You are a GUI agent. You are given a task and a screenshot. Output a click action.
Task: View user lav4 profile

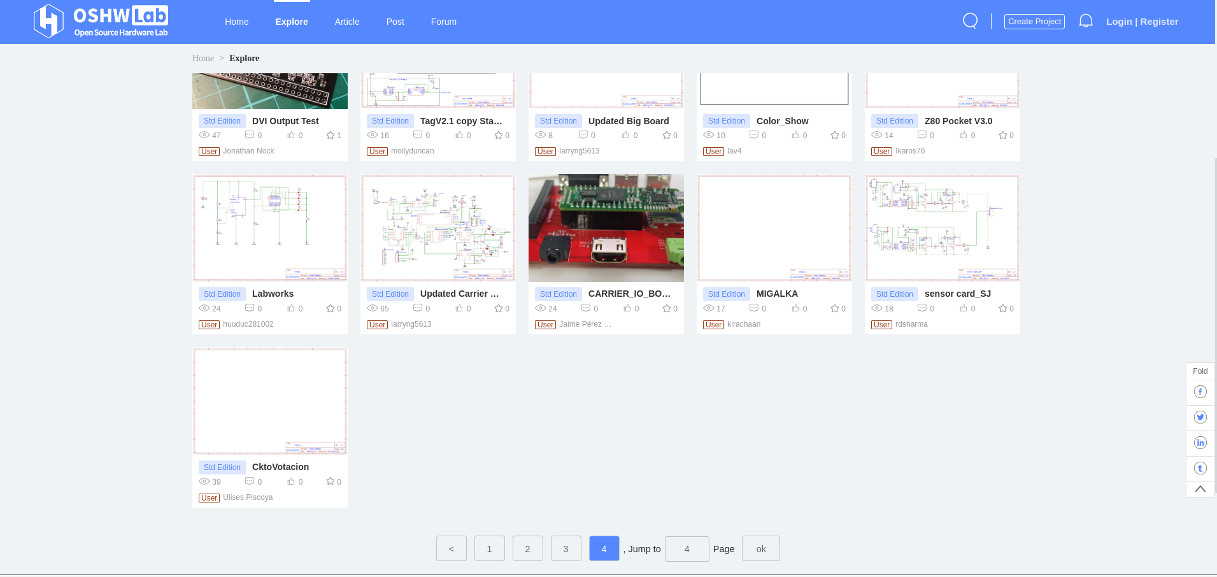[734, 151]
